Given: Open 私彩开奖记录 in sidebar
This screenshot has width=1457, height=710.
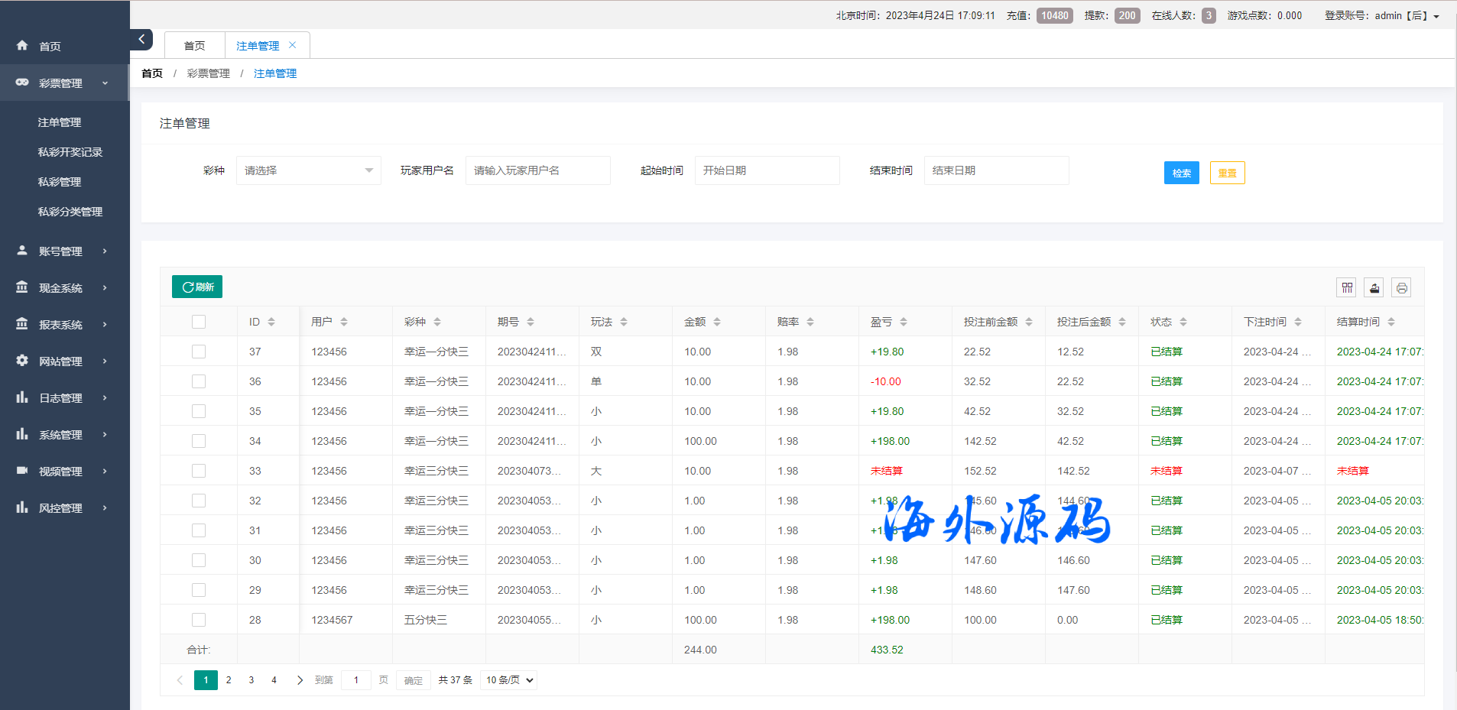Looking at the screenshot, I should tap(70, 152).
